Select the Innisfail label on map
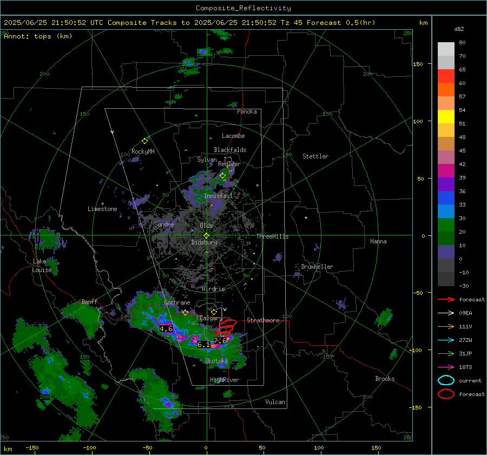Image resolution: width=487 pixels, height=455 pixels. (x=219, y=196)
